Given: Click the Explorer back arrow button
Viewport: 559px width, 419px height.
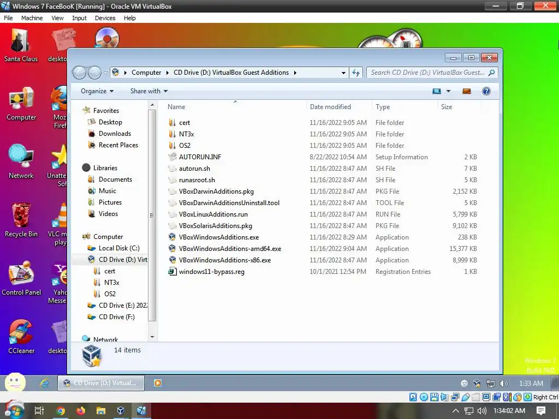Looking at the screenshot, I should (x=79, y=73).
